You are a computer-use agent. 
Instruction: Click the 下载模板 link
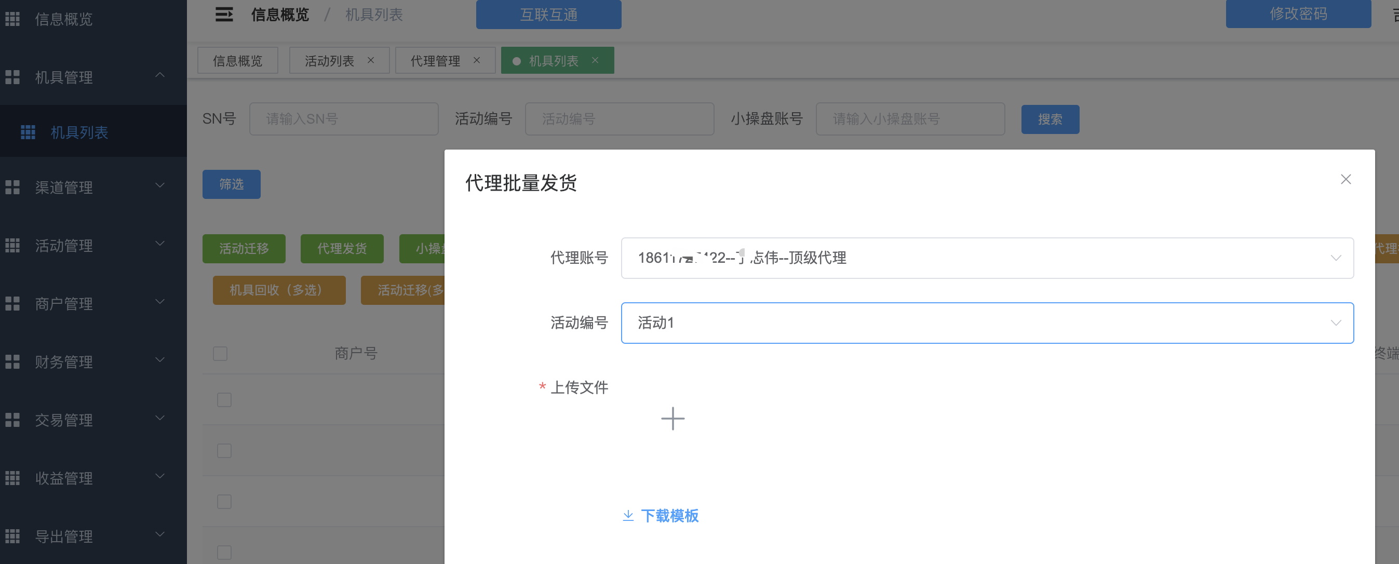pyautogui.click(x=669, y=515)
